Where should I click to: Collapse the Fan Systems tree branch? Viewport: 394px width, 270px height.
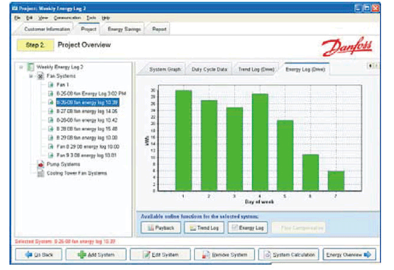31,76
